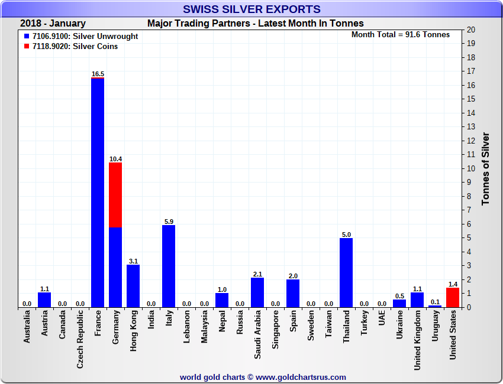Select the Thailand bar

(x=346, y=272)
